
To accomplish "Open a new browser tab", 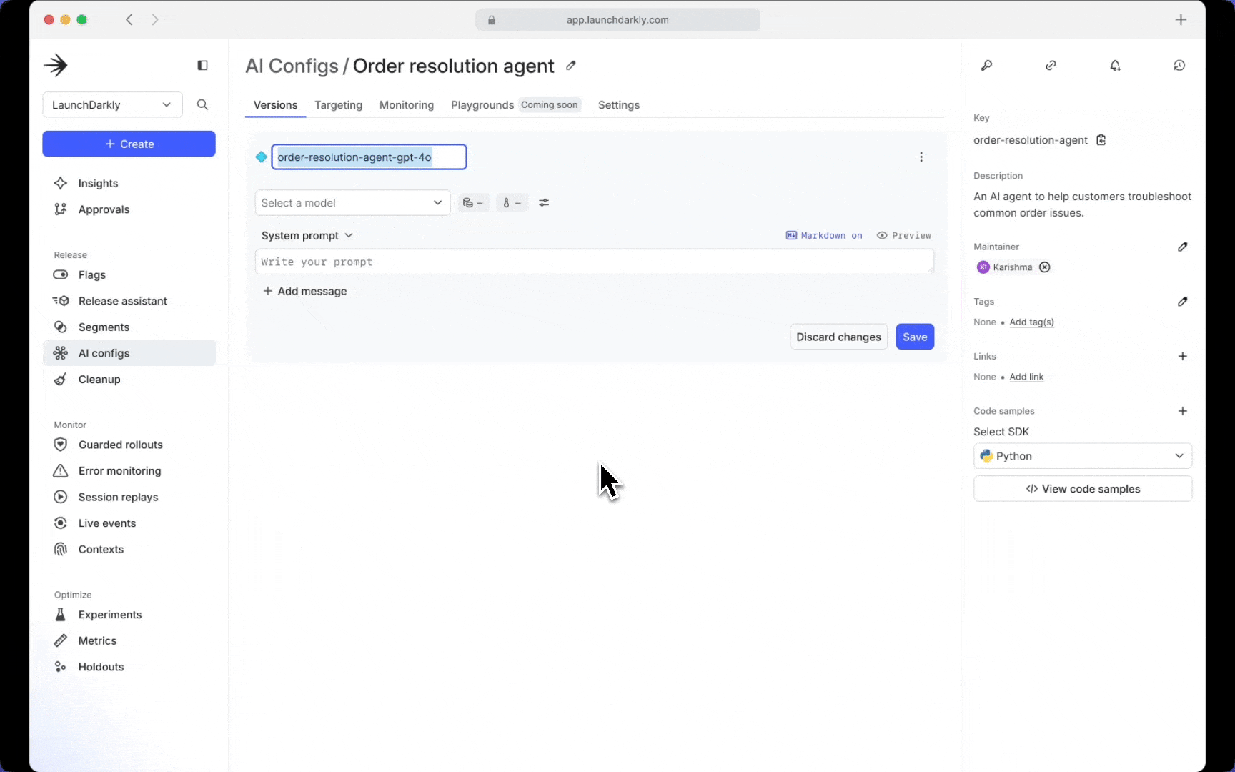I will (1181, 20).
